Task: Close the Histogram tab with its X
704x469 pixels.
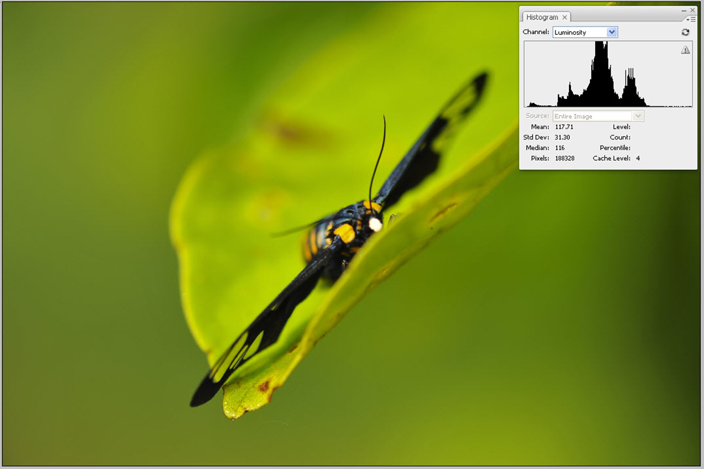Action: (565, 18)
